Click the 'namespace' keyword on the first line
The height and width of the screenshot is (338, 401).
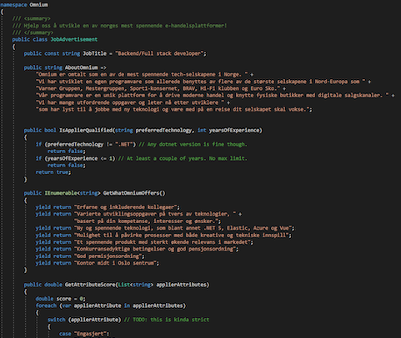pos(13,5)
